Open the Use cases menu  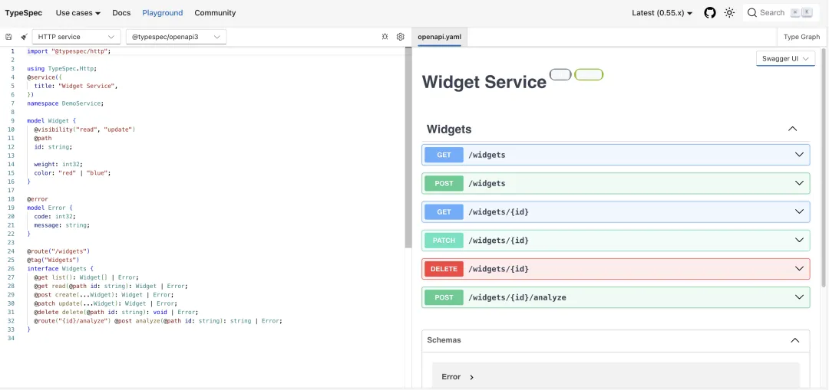point(78,13)
